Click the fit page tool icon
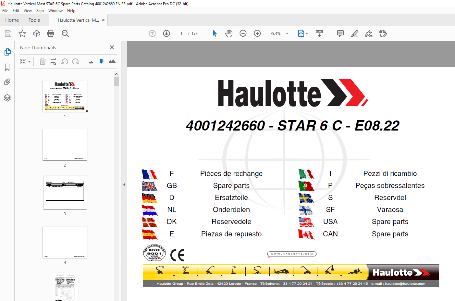This screenshot has width=455, height=301. point(301,33)
